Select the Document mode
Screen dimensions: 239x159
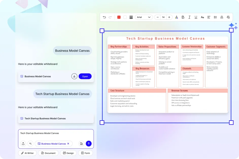pyautogui.click(x=48, y=153)
